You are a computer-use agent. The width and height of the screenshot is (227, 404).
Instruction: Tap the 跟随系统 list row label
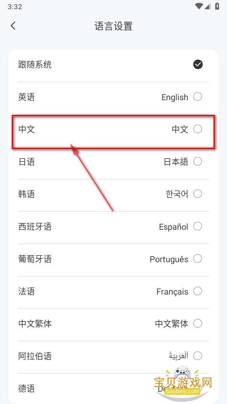(x=35, y=64)
